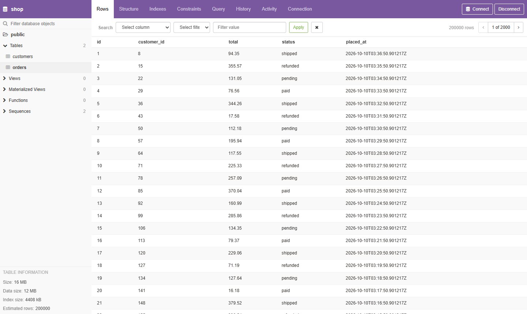Viewport: 527px width, 314px height.
Task: Open the Activity tab
Action: click(x=269, y=9)
